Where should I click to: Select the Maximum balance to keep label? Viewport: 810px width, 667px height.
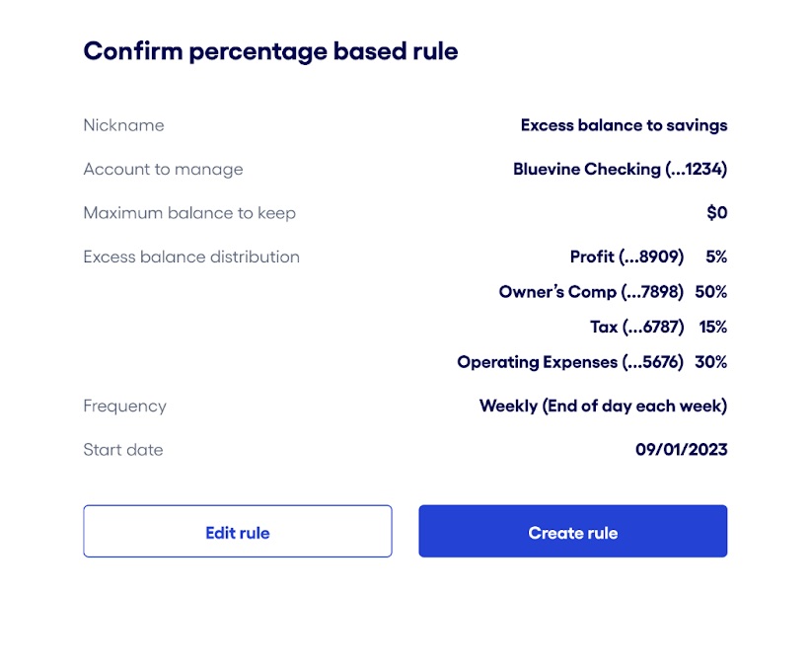[189, 212]
